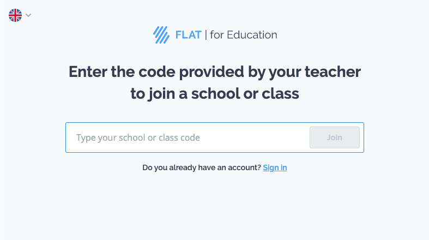The width and height of the screenshot is (429, 240).
Task: Expand the language selector chevron
Action: pos(28,15)
